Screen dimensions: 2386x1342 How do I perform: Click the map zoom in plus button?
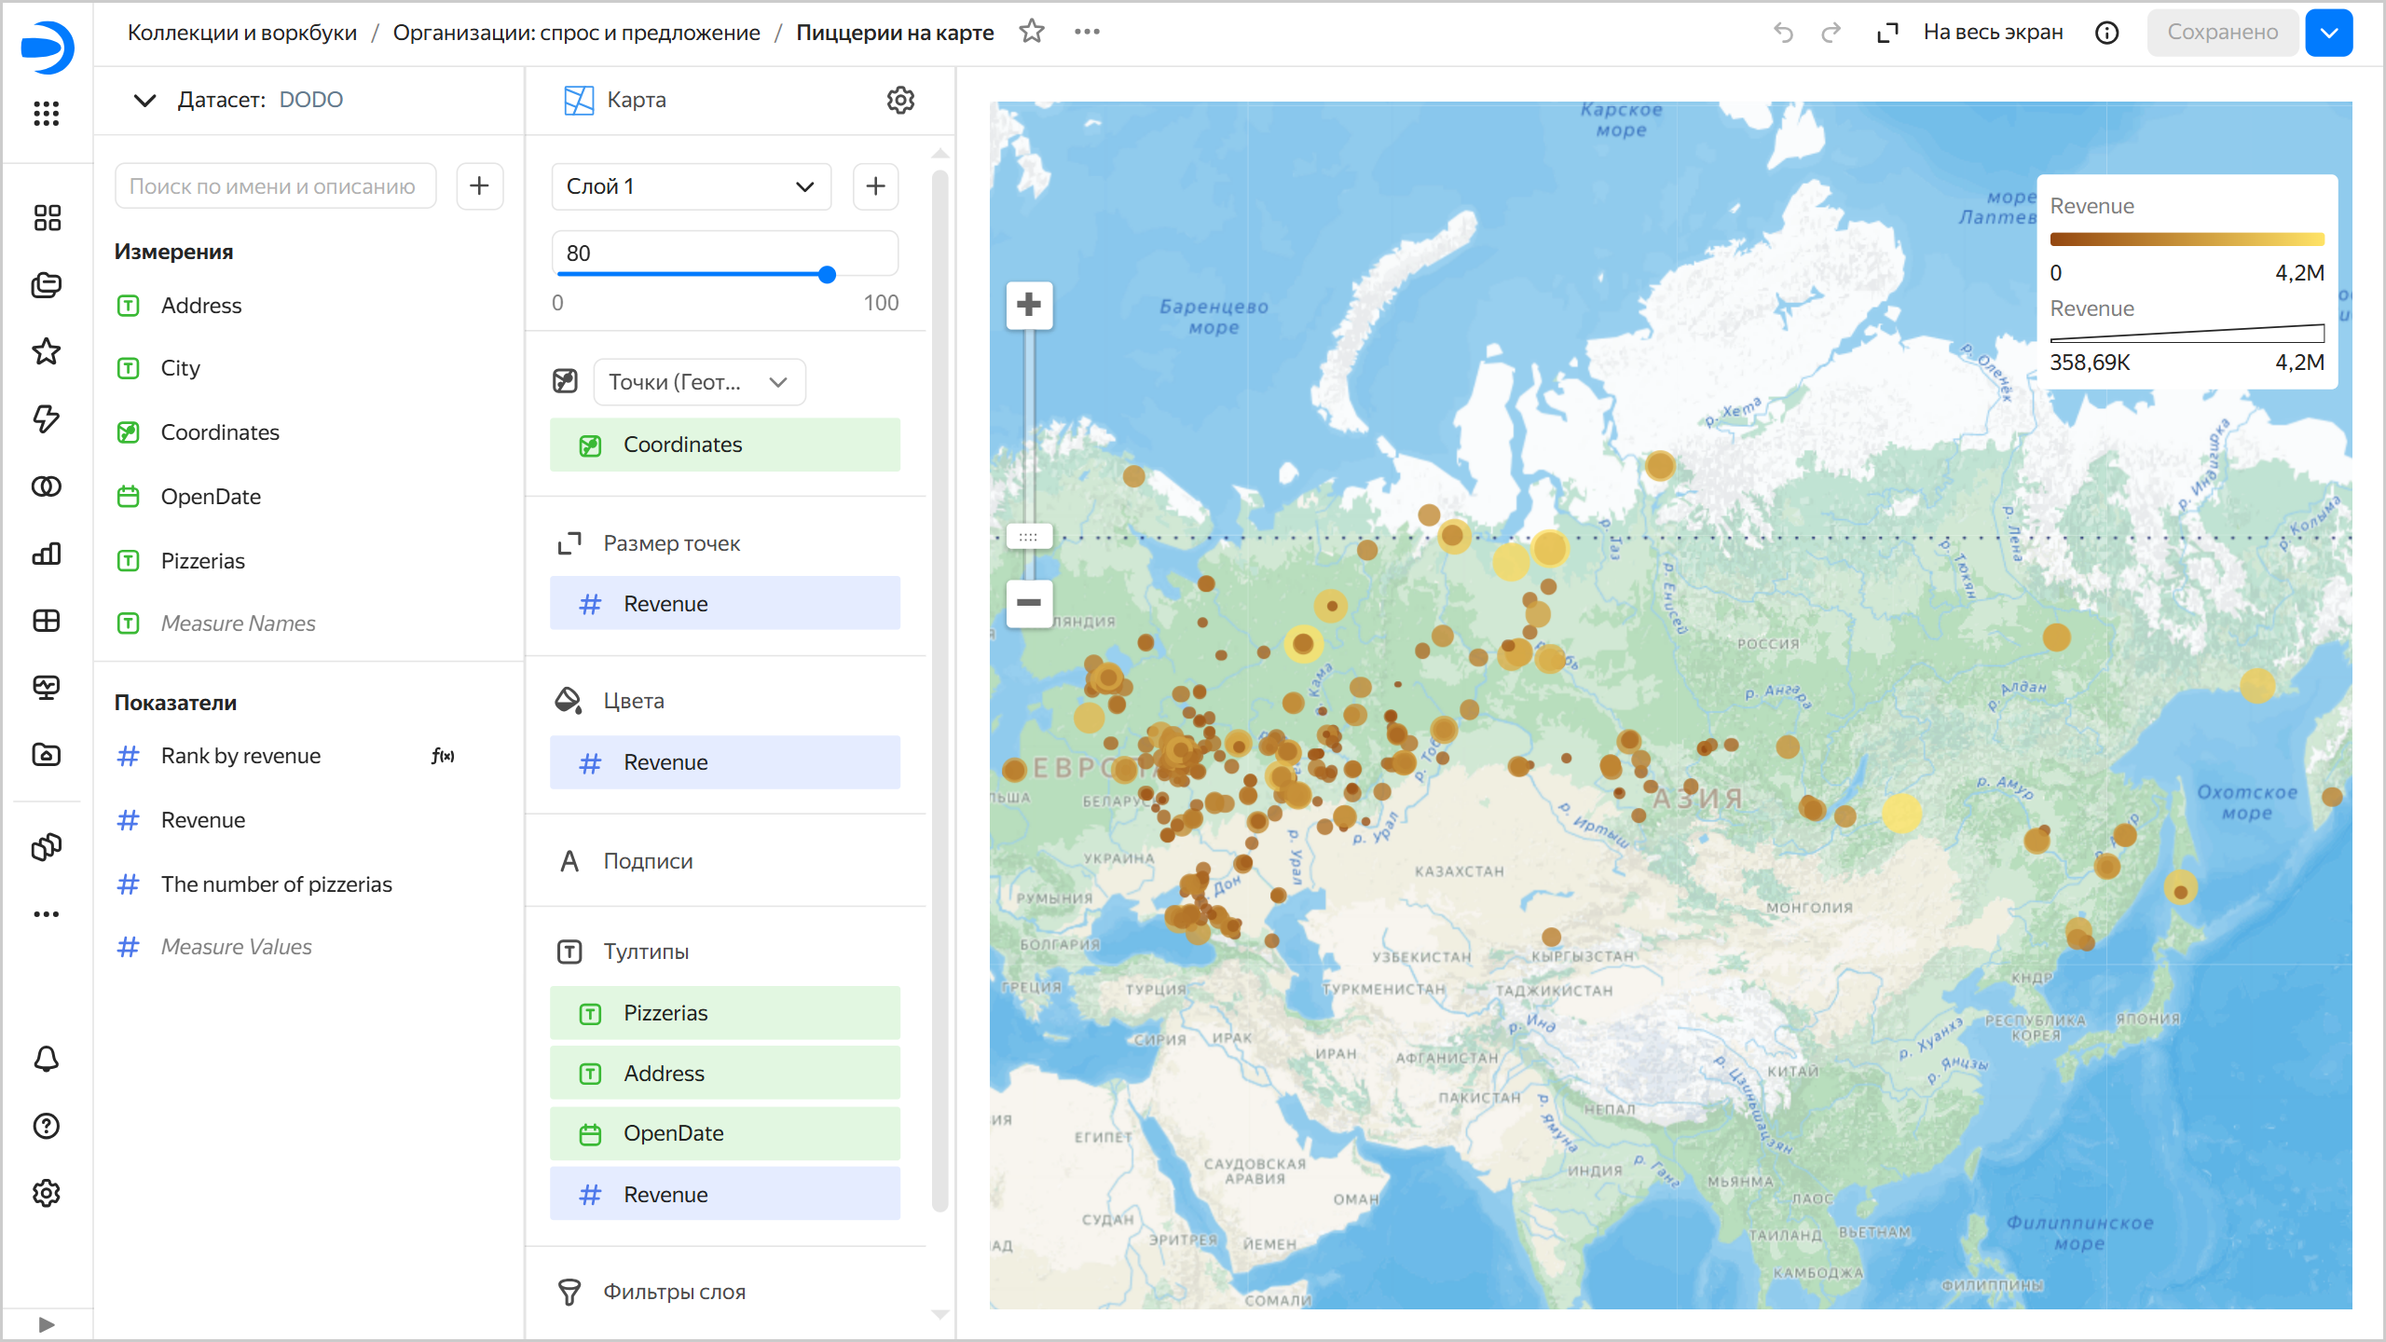coord(1029,305)
